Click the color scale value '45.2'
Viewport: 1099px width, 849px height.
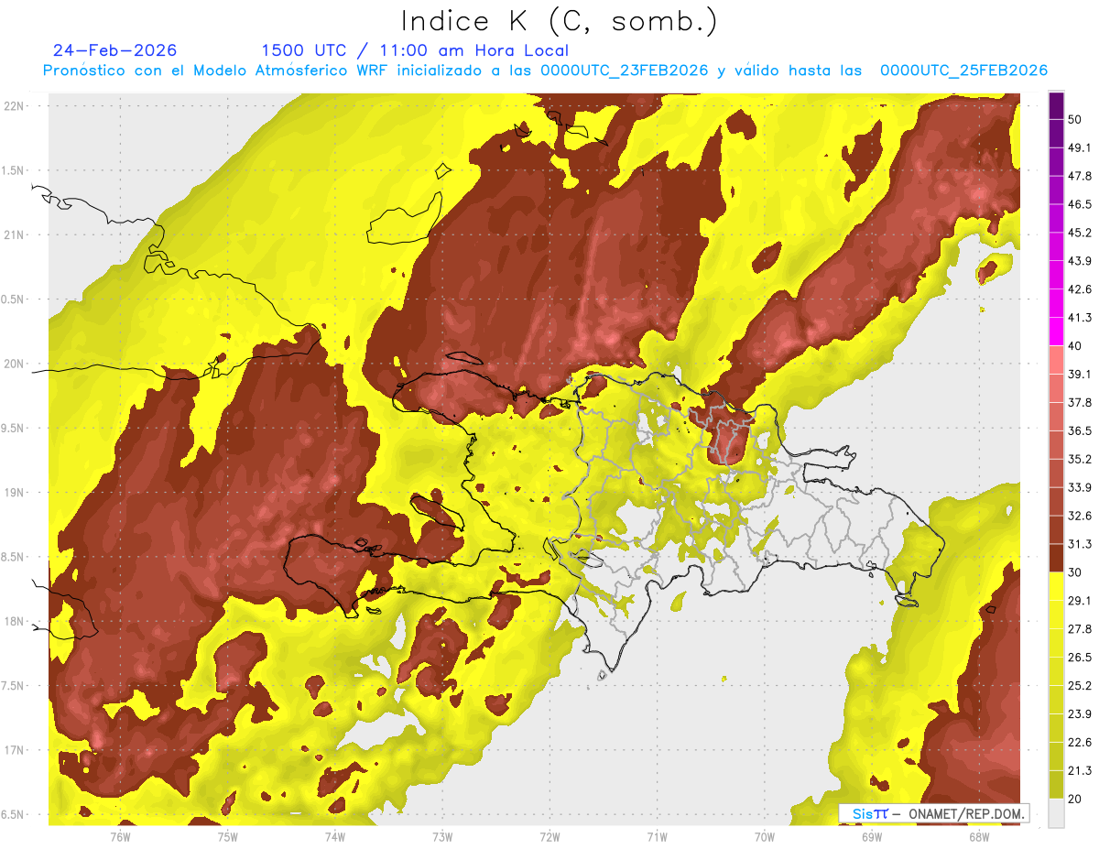click(x=1080, y=233)
